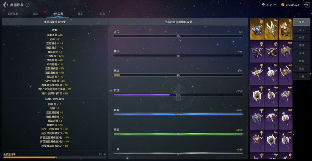The image size is (312, 161).
Task: Switch to the 確定 tab
Action: pos(80,14)
